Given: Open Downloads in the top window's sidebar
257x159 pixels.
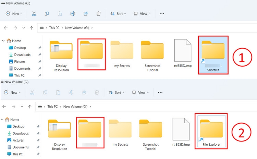Looking at the screenshot, I should [20, 55].
